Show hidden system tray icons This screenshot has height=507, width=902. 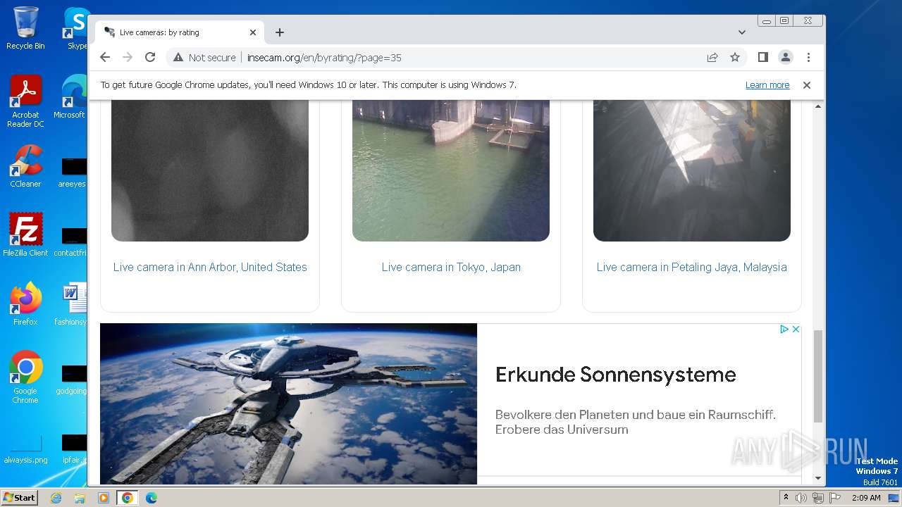786,498
